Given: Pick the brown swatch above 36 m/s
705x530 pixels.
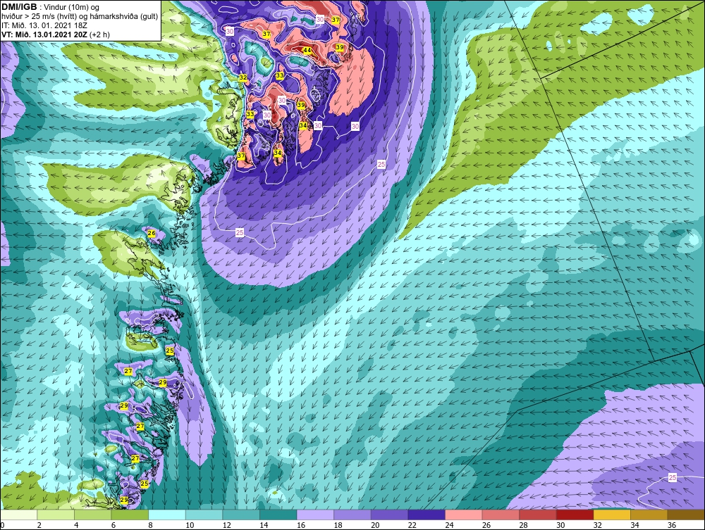Looking at the screenshot, I should tap(686, 515).
